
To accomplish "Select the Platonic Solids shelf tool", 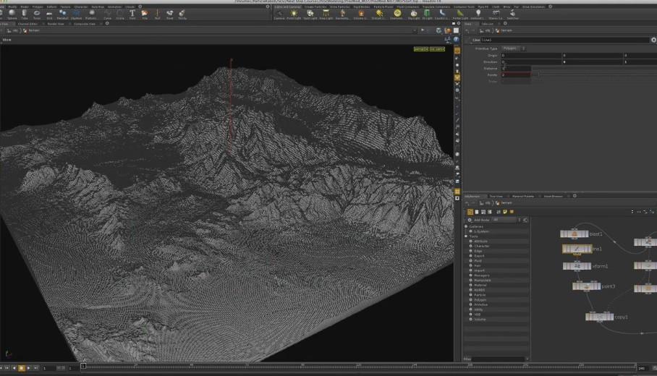I will [x=91, y=14].
